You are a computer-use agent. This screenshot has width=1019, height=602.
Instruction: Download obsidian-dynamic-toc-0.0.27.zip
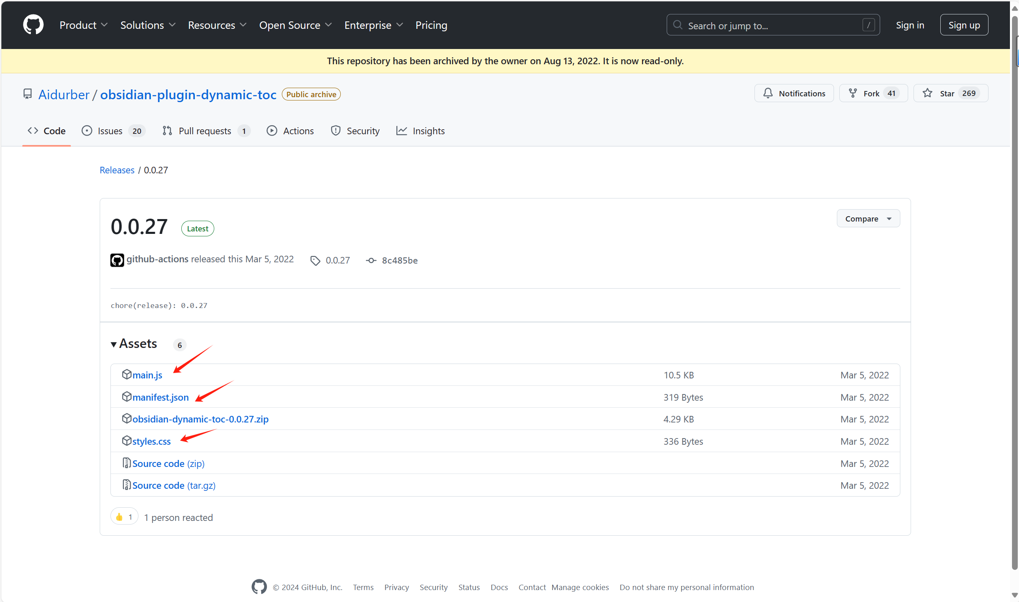click(200, 419)
